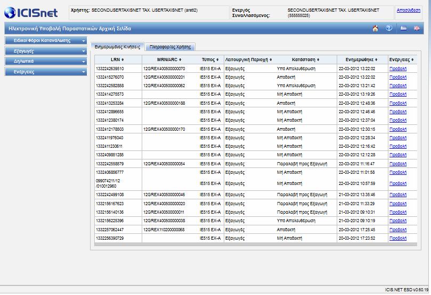Open Προβολή for LRN 1332242499108
Viewport: 431px width, 295px height.
pyautogui.click(x=398, y=195)
